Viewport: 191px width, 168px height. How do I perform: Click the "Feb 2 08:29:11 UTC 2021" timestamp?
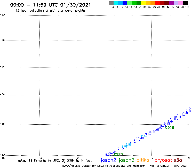(x=169, y=166)
